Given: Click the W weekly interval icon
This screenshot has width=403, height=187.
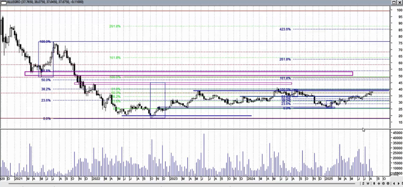Looking at the screenshot, I should 368,183.
